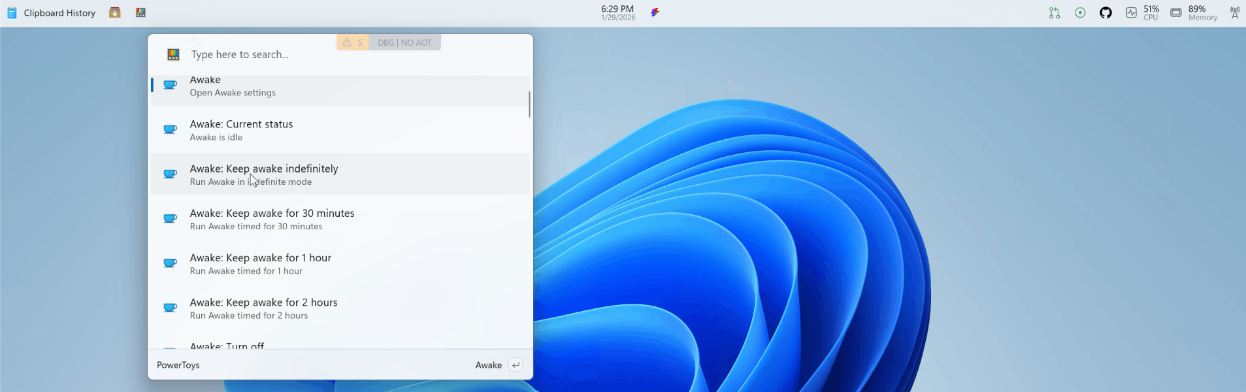This screenshot has height=392, width=1246.
Task: Open the green pull requests icon
Action: pyautogui.click(x=1055, y=13)
